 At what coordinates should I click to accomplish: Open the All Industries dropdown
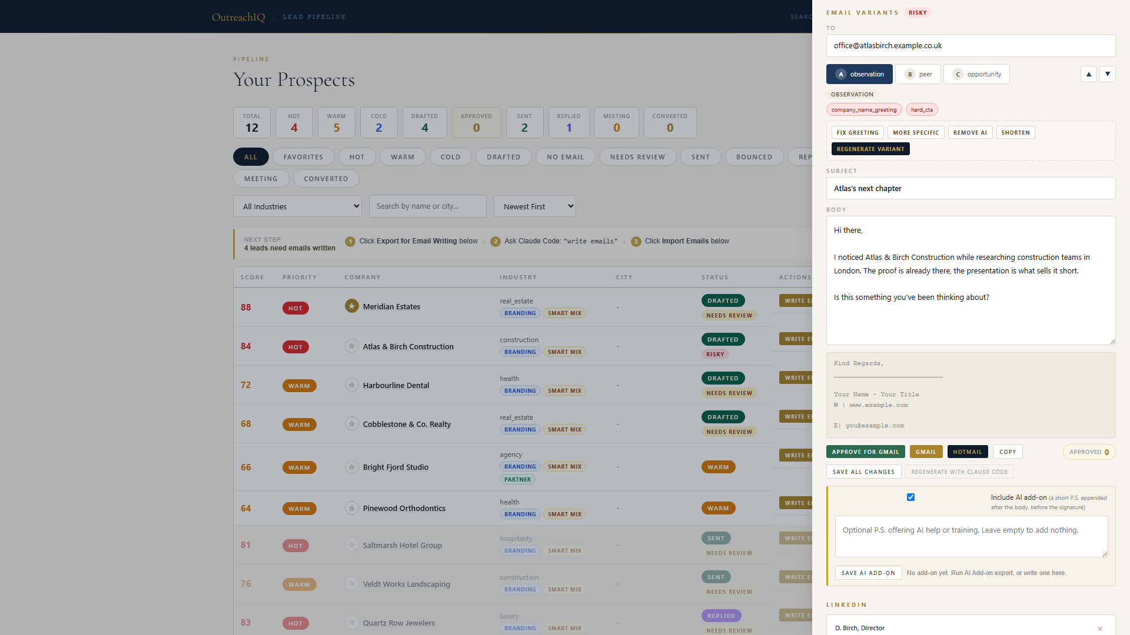[298, 206]
